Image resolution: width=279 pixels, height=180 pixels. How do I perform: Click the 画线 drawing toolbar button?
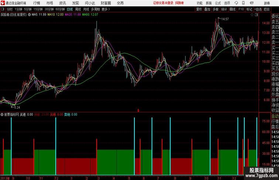click(232, 9)
